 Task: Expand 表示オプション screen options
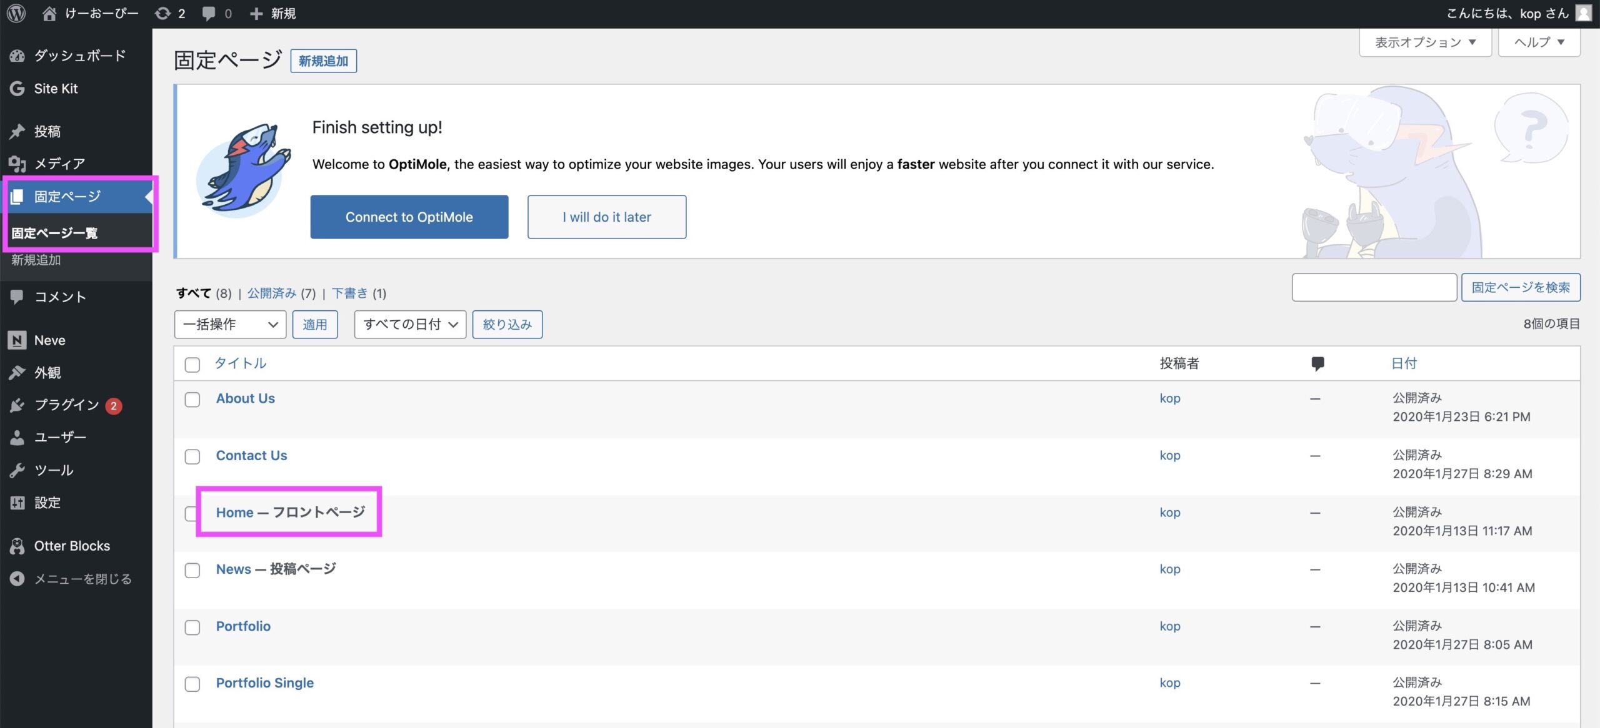point(1425,42)
